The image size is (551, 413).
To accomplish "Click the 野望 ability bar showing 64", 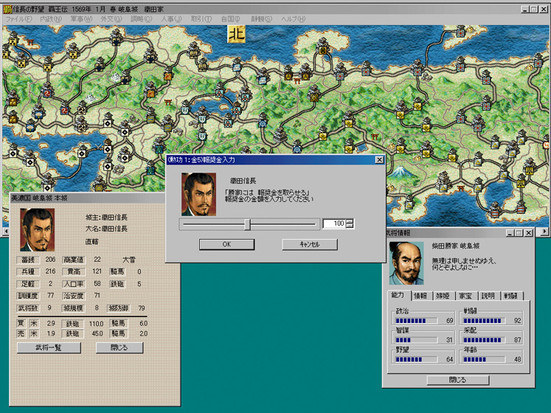I will pos(416,359).
